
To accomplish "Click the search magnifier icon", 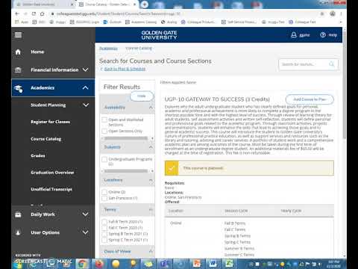I will pyautogui.click(x=331, y=64).
